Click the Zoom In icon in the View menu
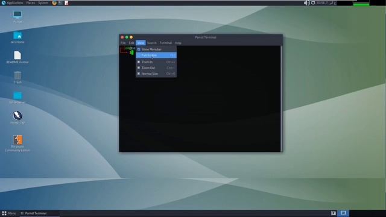Screen dimensions: 386x217 coord(139,62)
